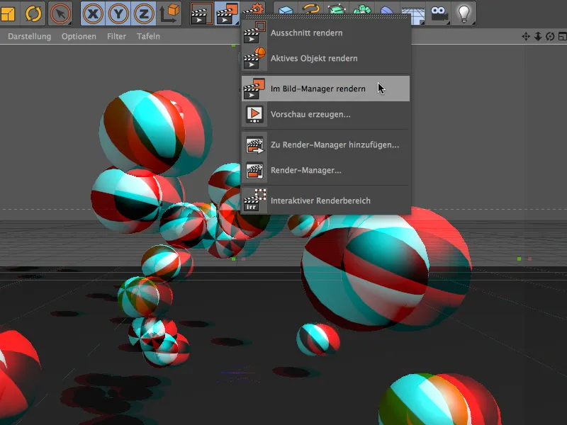Screen dimensions: 567x425
Task: Enable Interaktiver Renderbereich
Action: point(325,200)
